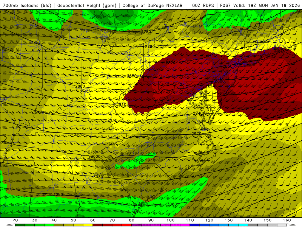Click the colorbar value 130

point(229,220)
